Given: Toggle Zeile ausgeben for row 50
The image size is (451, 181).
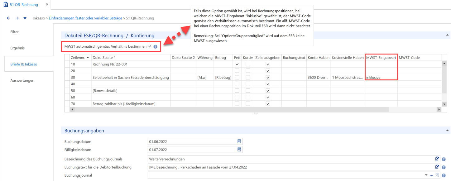Looking at the screenshot, I should (x=268, y=91).
